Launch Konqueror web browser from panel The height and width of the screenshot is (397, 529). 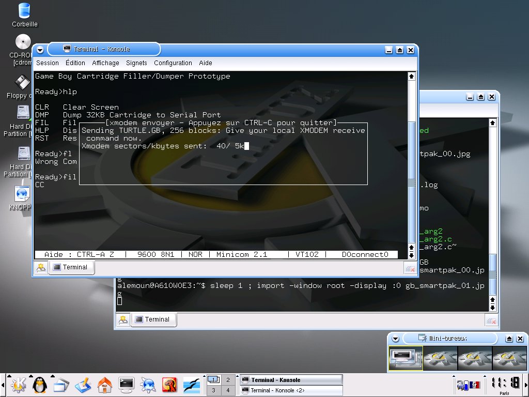(x=148, y=384)
